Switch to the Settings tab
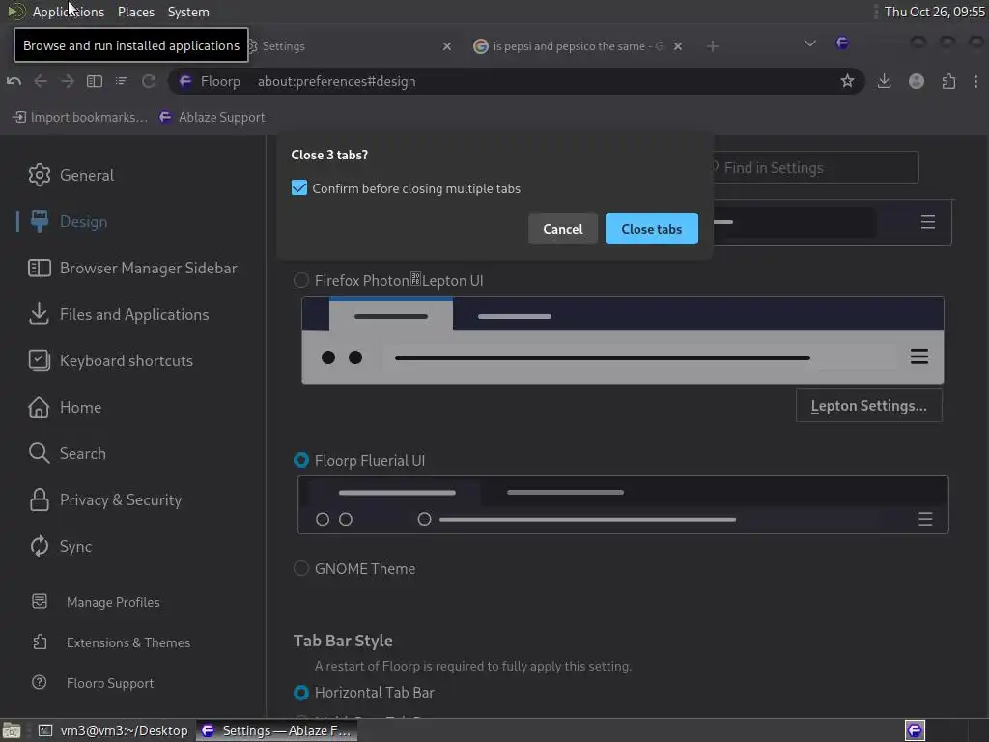 (x=350, y=46)
